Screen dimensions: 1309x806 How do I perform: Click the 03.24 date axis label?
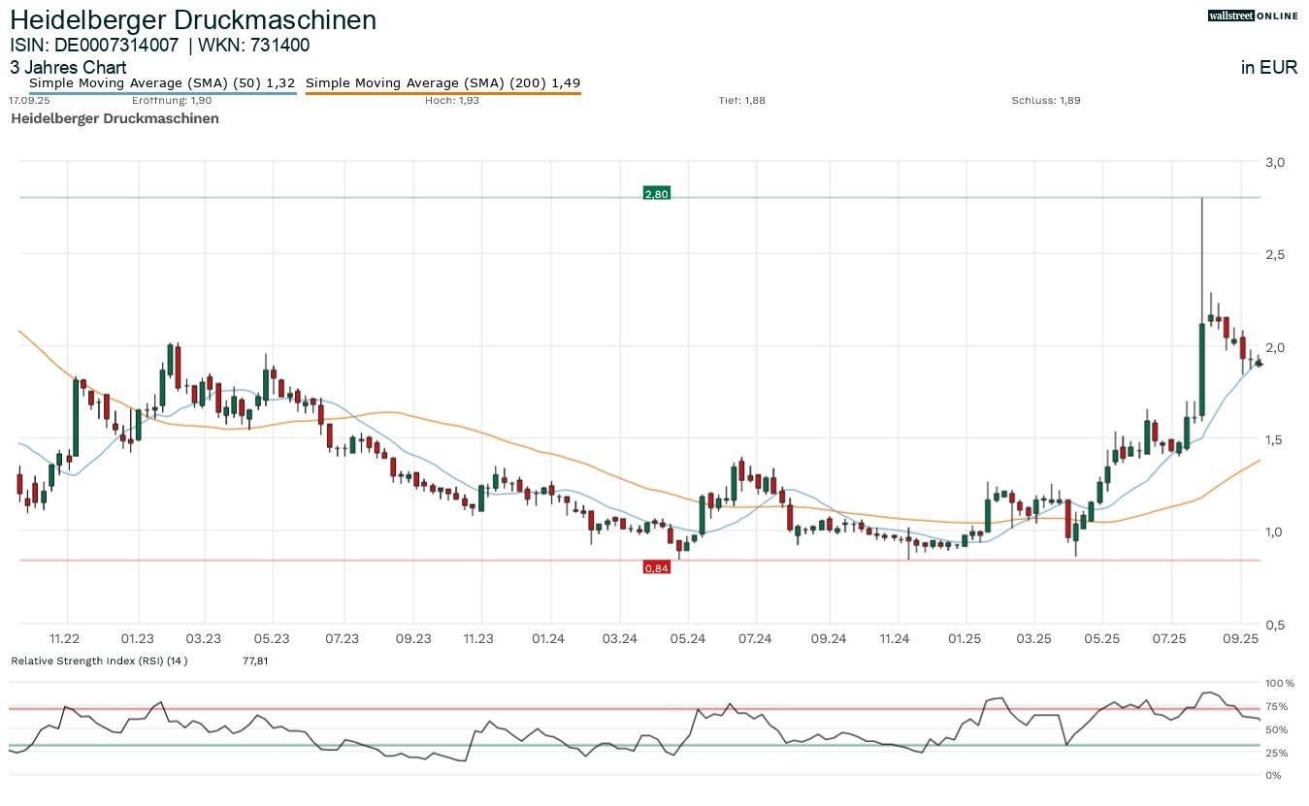point(619,638)
